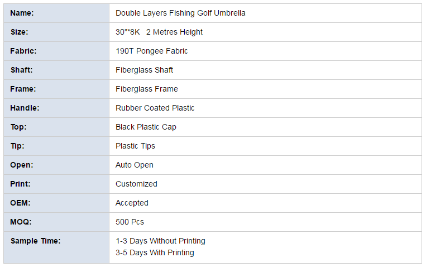The image size is (426, 267).
Task: Select the Plastic Tips value
Action: click(135, 146)
